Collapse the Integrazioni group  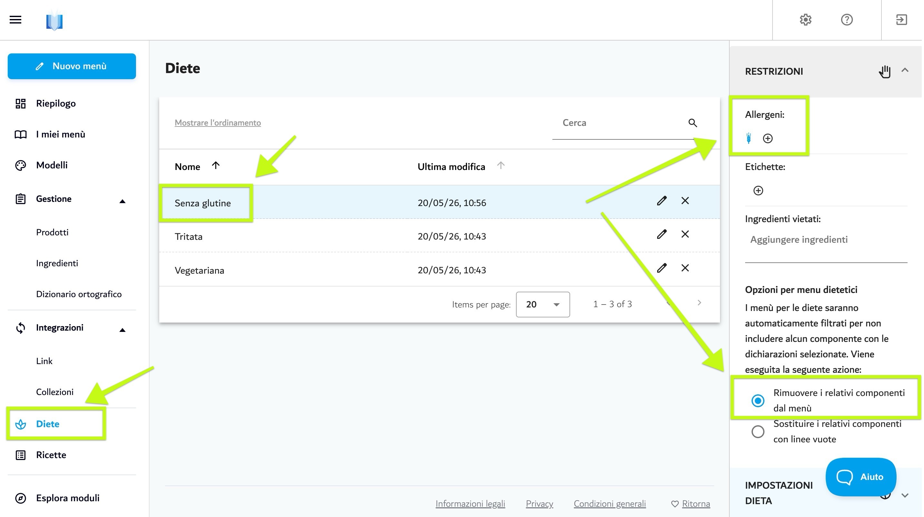[x=122, y=330]
